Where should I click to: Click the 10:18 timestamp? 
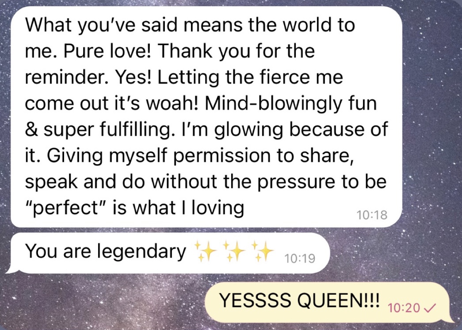pyautogui.click(x=372, y=215)
